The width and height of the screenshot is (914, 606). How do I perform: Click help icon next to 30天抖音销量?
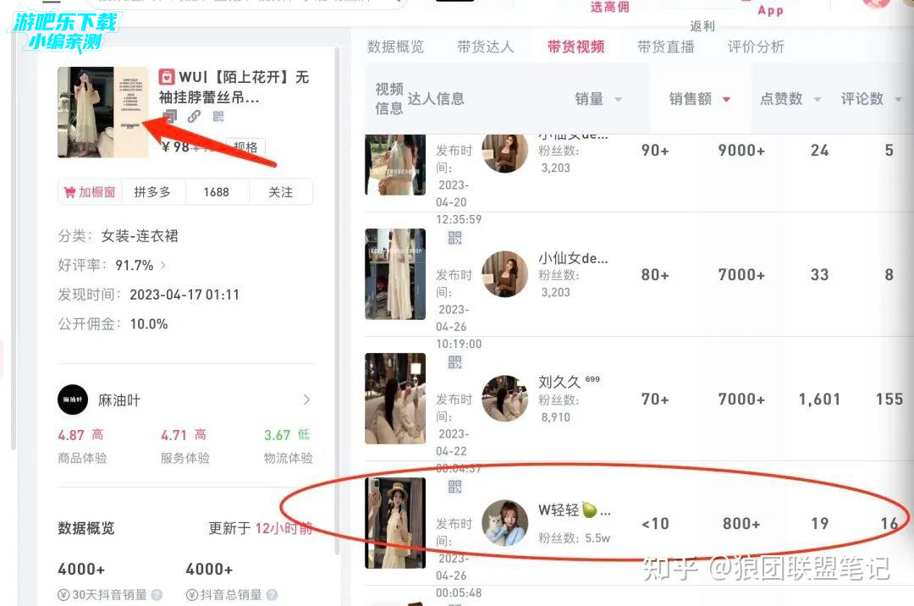(157, 595)
